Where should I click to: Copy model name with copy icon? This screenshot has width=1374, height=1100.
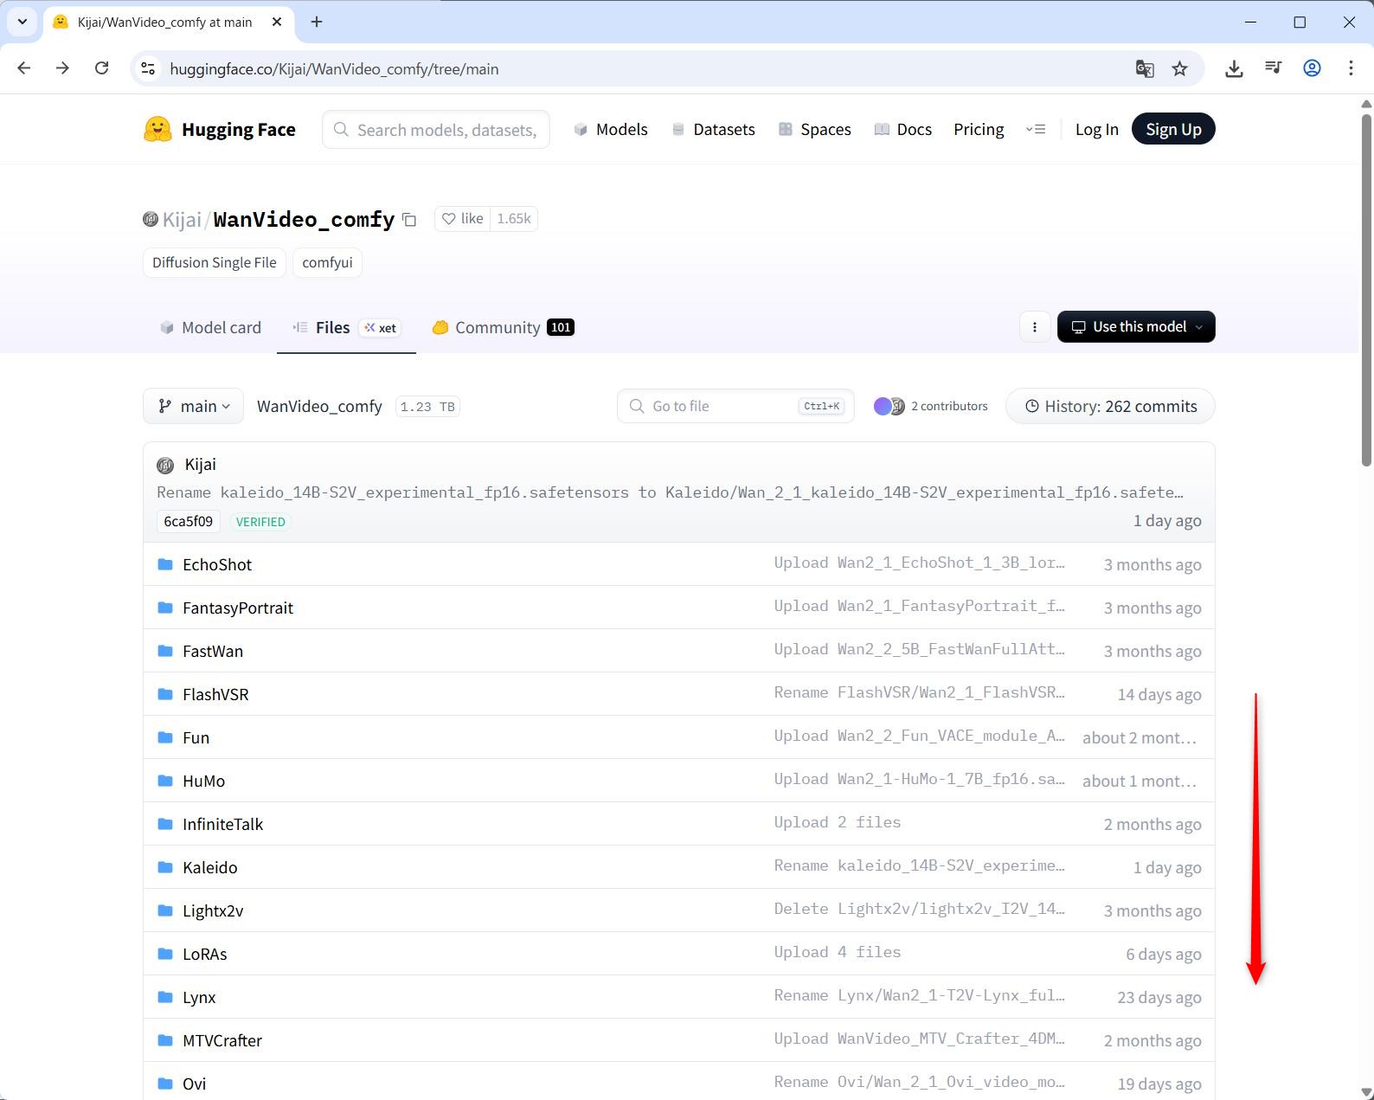pos(410,220)
